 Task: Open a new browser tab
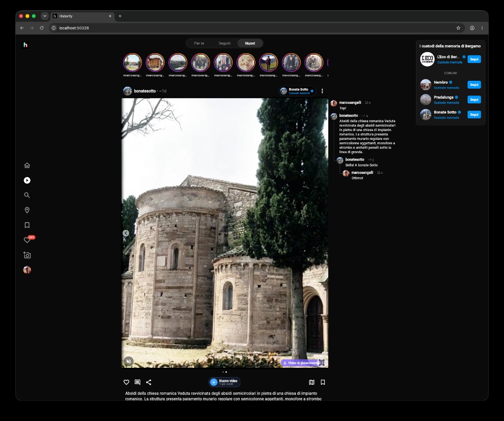pyautogui.click(x=120, y=16)
